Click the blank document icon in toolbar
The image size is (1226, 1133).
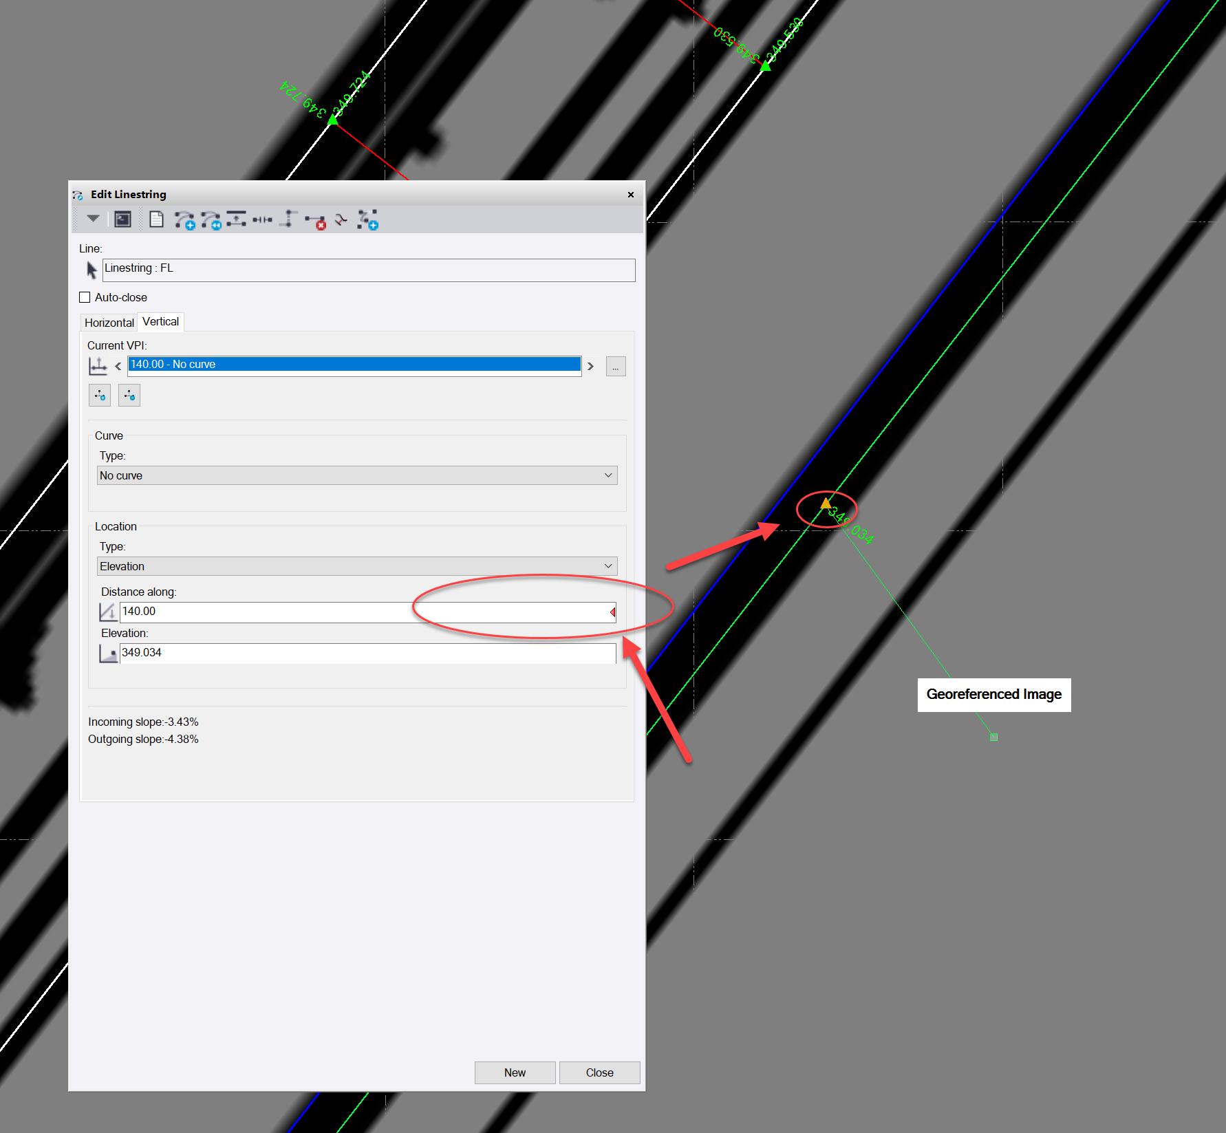(156, 219)
